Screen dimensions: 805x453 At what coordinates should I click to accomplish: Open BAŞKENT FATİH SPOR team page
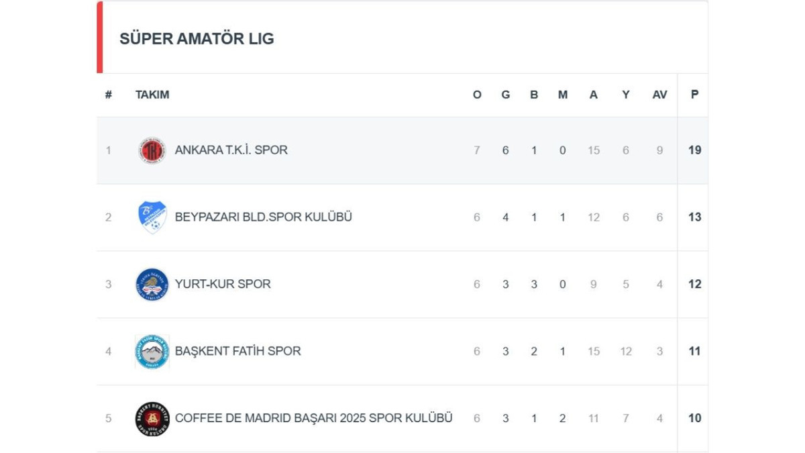(x=237, y=352)
